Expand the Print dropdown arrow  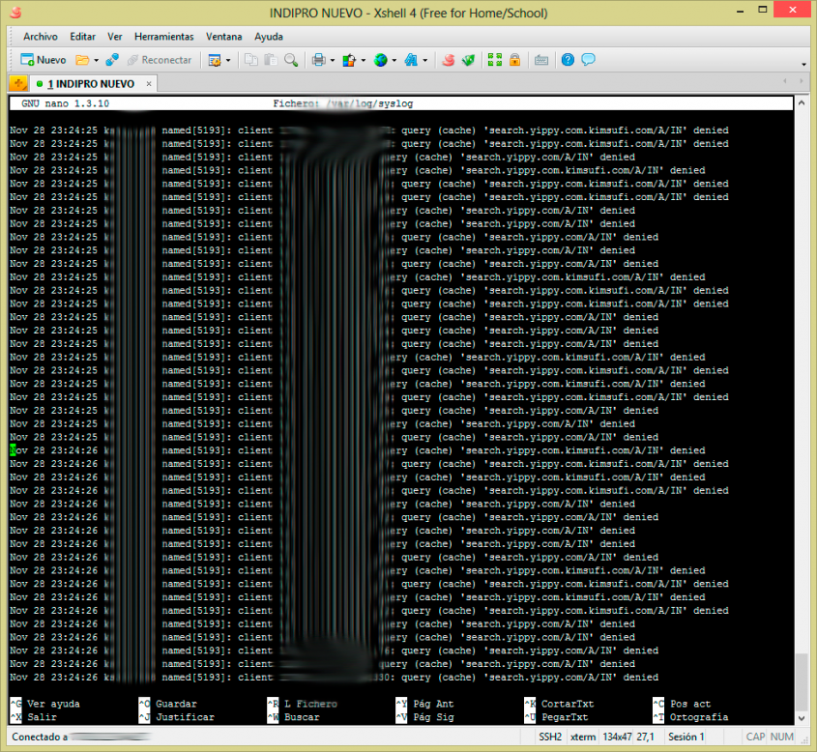(333, 60)
